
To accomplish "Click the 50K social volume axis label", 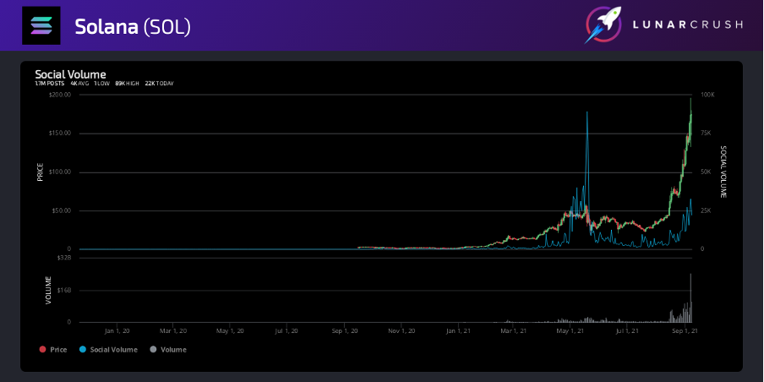I will [x=706, y=172].
